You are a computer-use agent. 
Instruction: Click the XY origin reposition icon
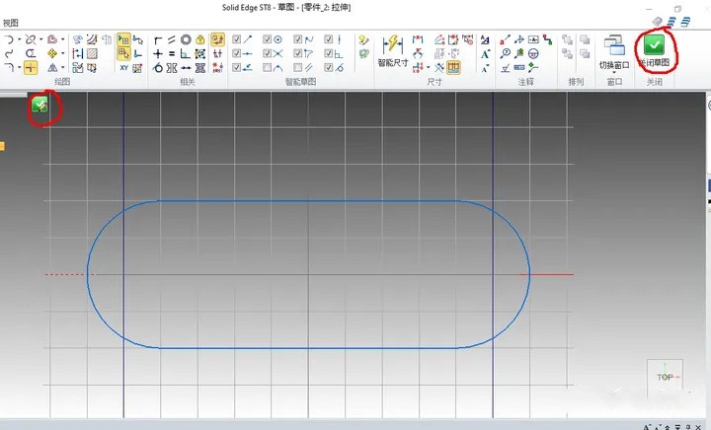tap(123, 68)
